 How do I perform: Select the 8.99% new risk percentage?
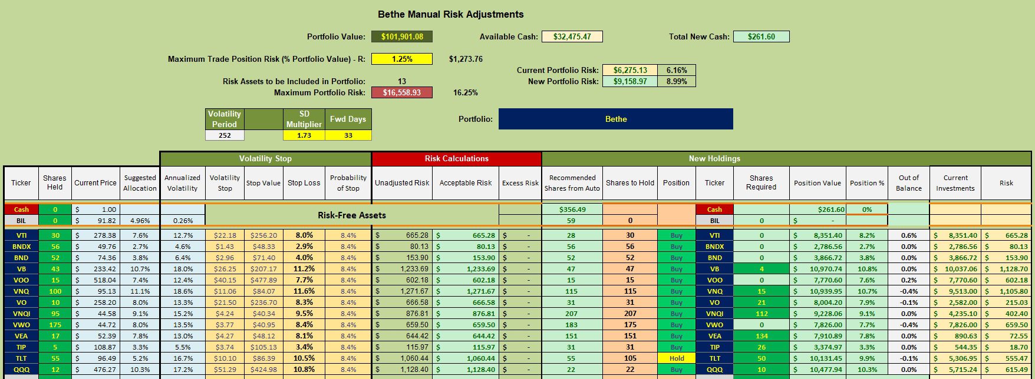tap(677, 81)
